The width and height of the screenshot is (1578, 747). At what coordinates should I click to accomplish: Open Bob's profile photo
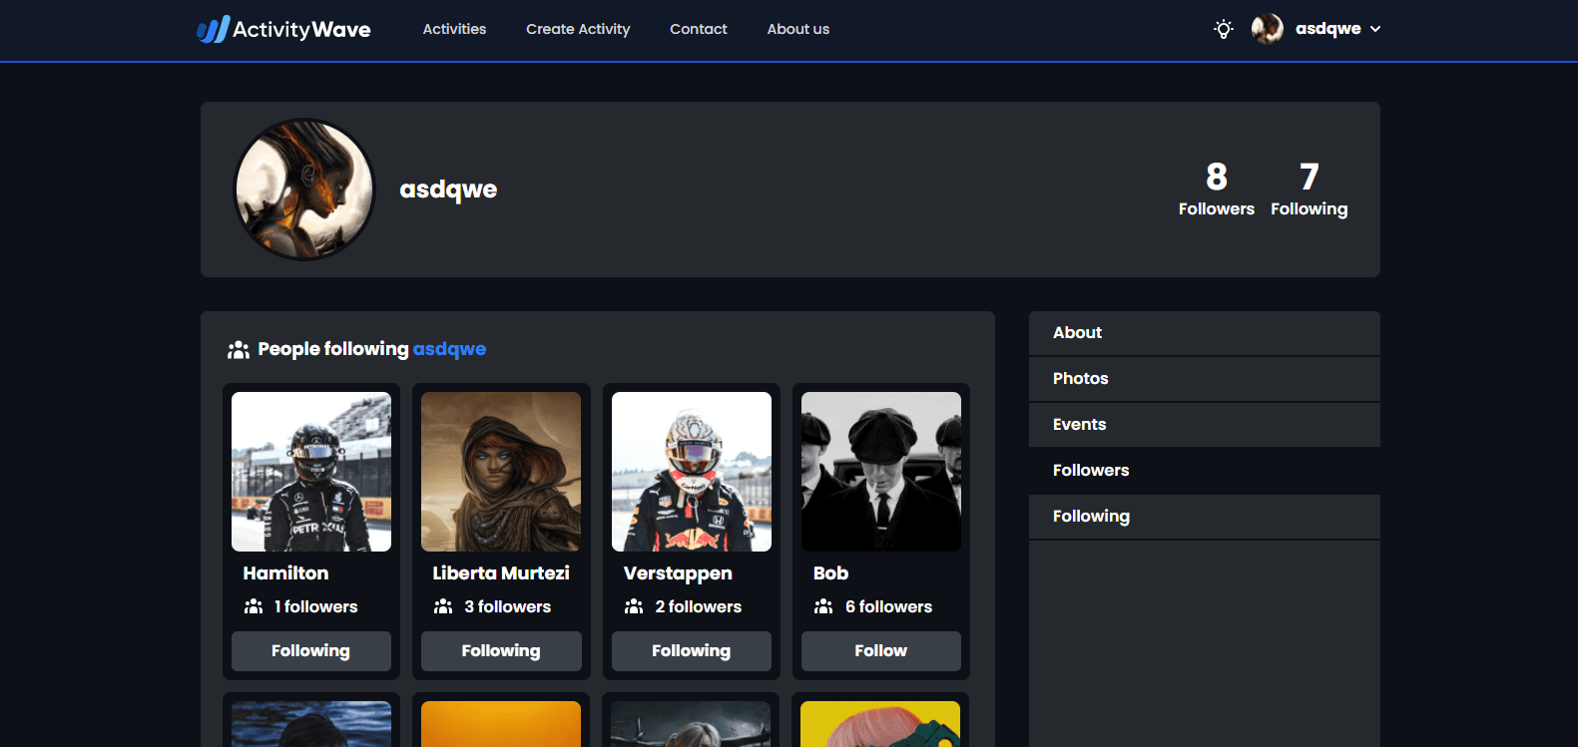[881, 472]
